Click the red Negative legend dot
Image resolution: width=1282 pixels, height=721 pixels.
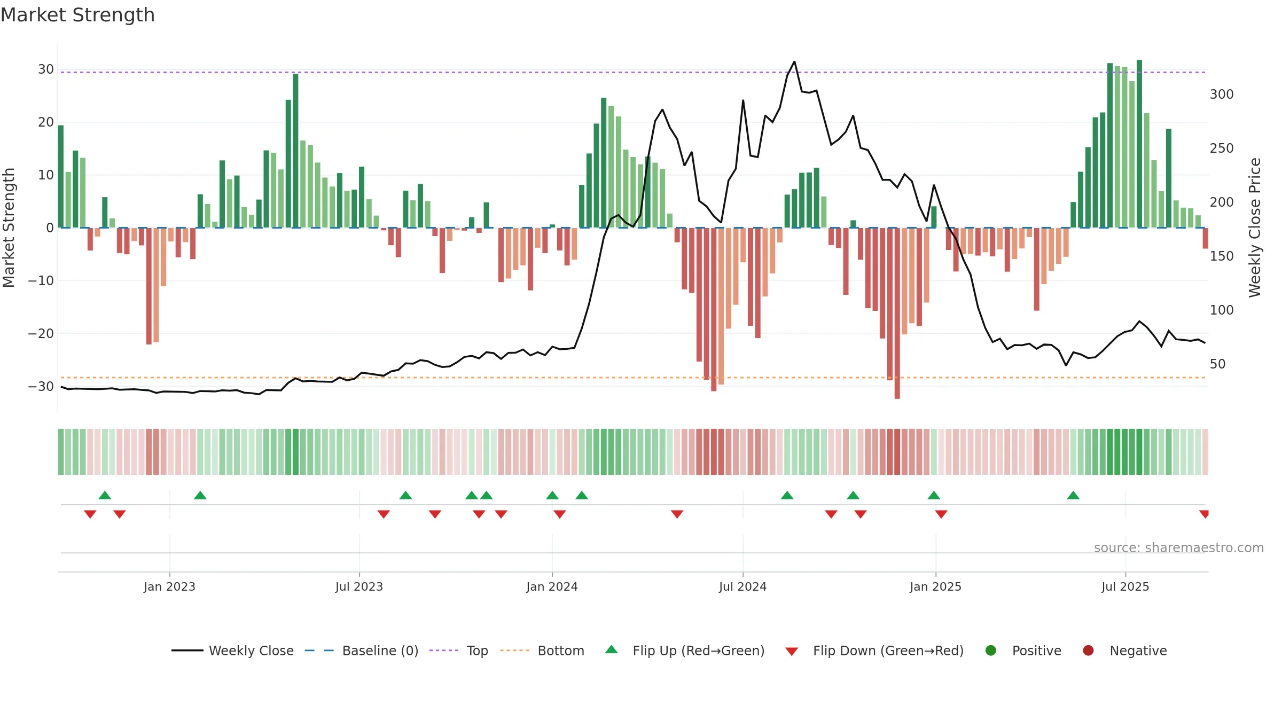(x=1088, y=651)
